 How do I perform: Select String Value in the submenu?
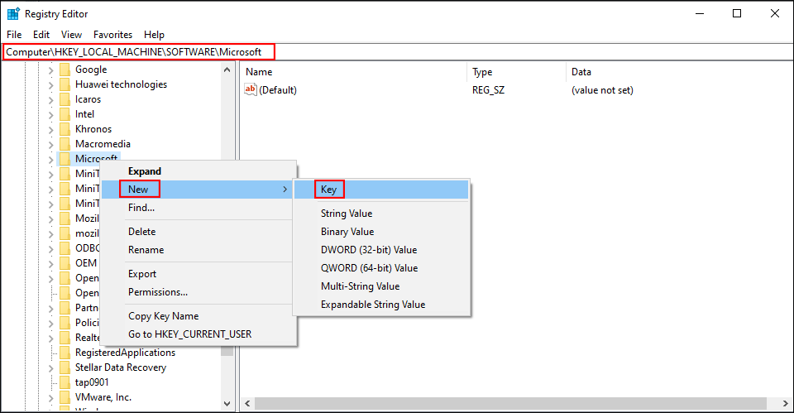pyautogui.click(x=381, y=214)
